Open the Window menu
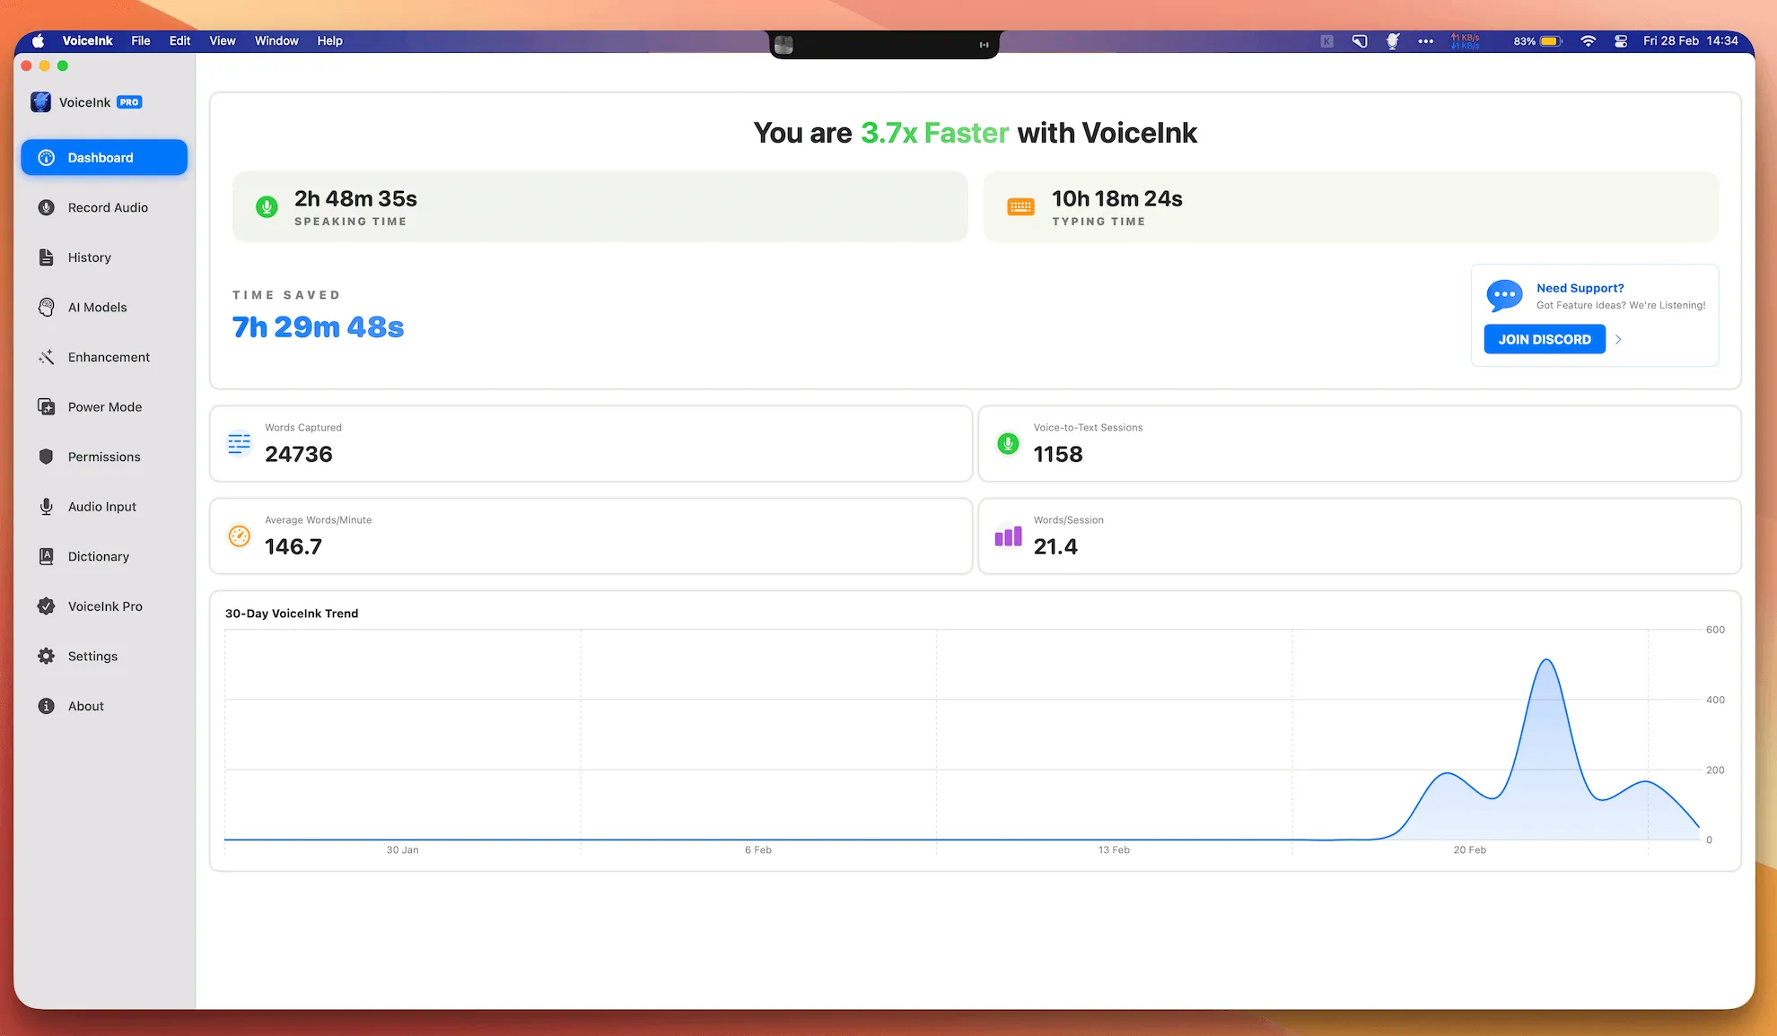1777x1036 pixels. coord(276,40)
